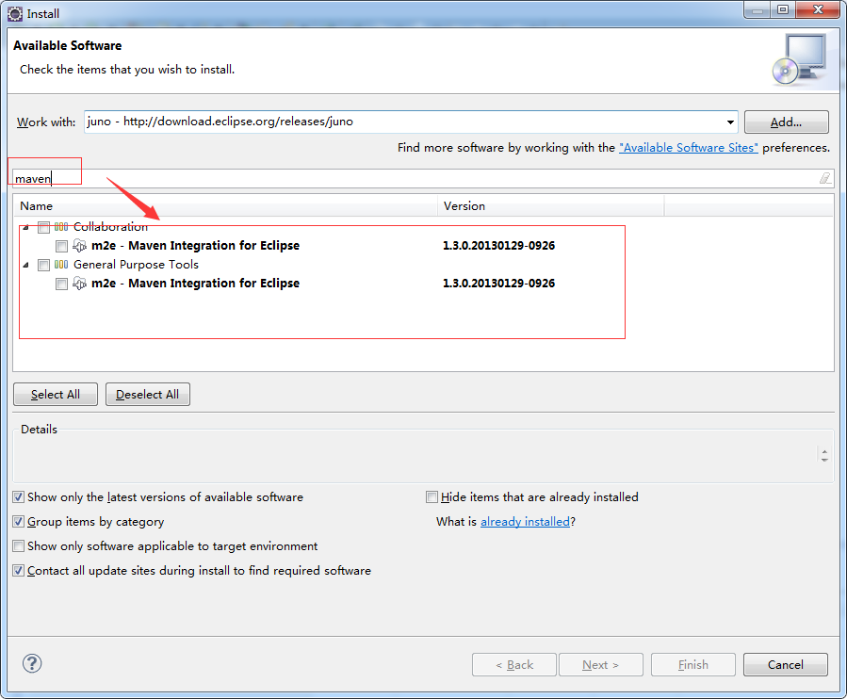Screen dimensions: 847x699
Task: Click the m2e feature icon under General Purpose Tools
Action: (x=79, y=284)
